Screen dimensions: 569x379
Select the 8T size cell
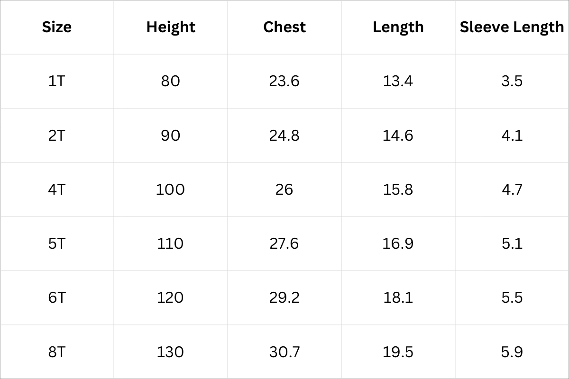[x=57, y=352]
